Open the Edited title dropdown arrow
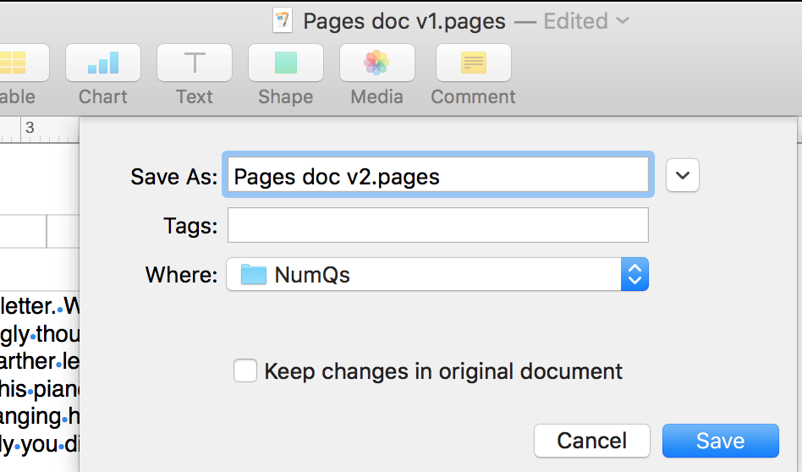 [x=623, y=21]
